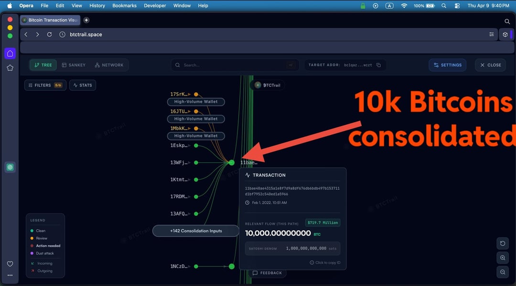Focus the address search field

click(234, 65)
